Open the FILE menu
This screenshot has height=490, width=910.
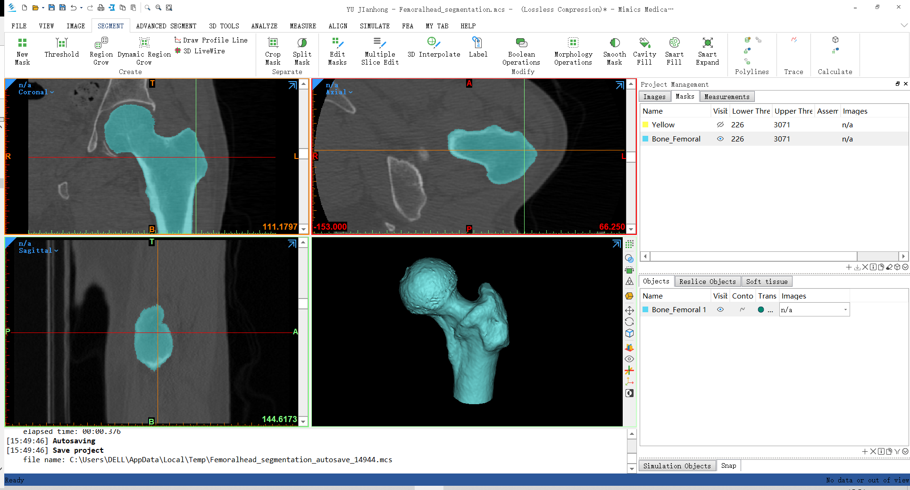click(x=19, y=26)
